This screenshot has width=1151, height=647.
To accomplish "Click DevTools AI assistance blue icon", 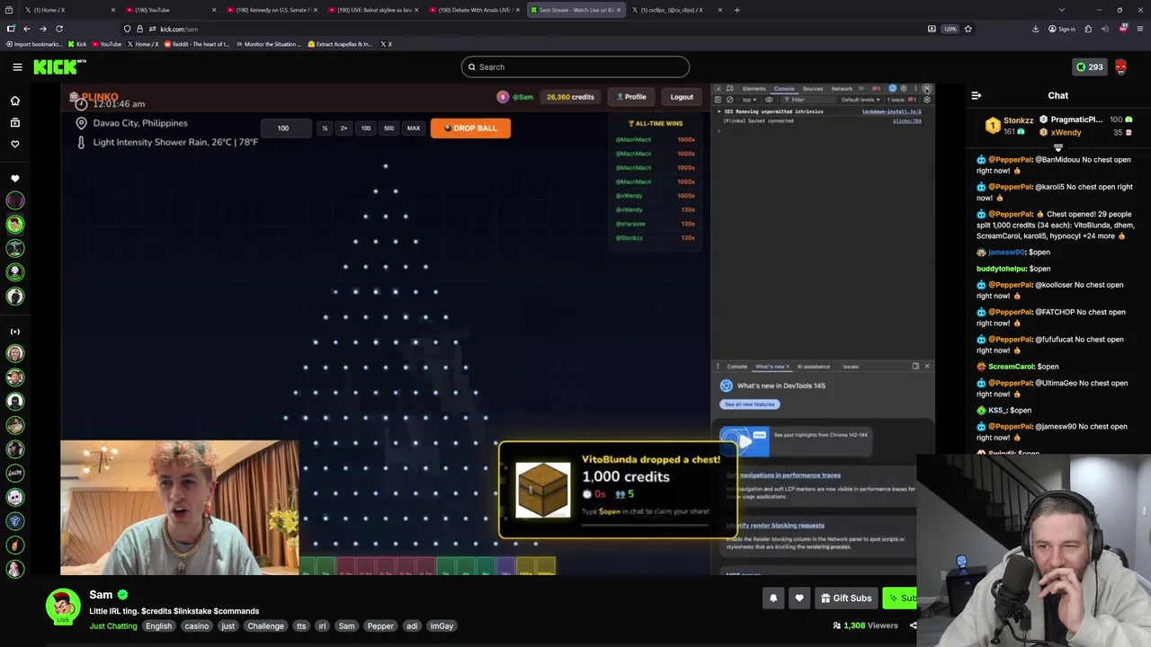I will (x=892, y=88).
